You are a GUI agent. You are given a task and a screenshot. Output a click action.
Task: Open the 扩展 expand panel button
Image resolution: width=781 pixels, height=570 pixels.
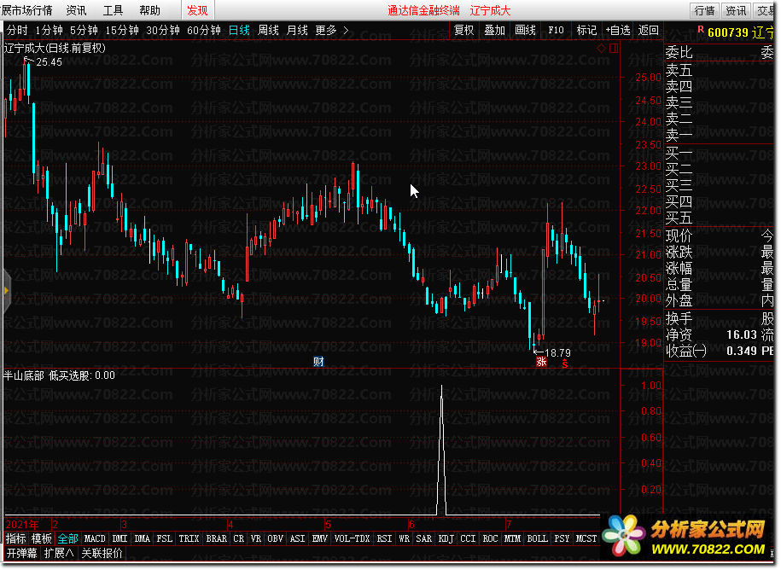coord(59,553)
